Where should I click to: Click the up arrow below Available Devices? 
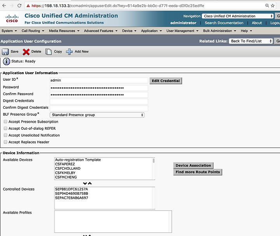[x=90, y=183]
